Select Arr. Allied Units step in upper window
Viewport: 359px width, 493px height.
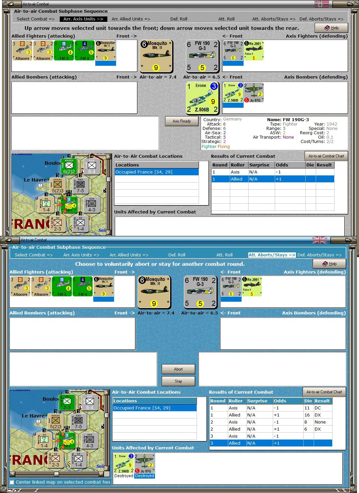coord(131,19)
